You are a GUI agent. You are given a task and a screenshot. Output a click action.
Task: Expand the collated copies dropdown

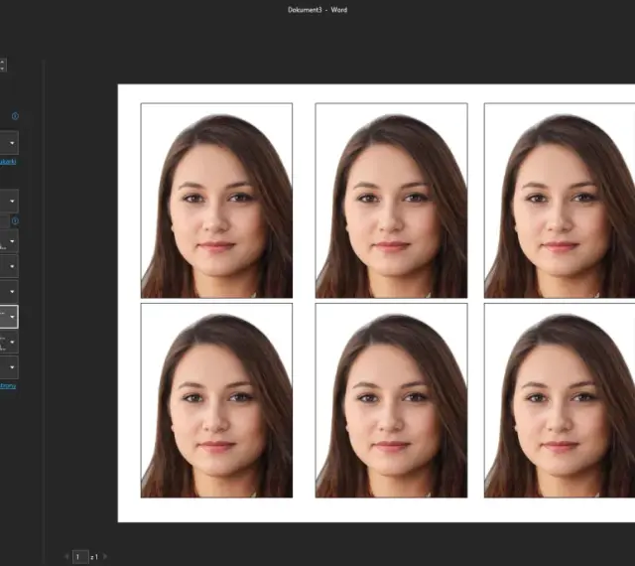(9, 266)
